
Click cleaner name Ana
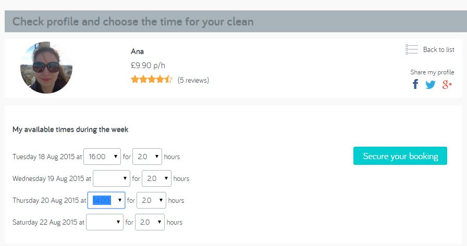[x=137, y=51]
